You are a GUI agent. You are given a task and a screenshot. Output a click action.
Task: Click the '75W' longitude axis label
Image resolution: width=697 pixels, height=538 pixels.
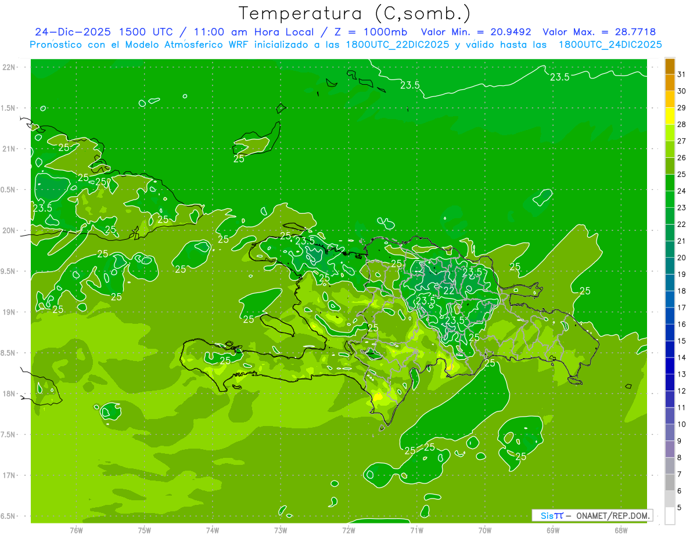click(x=145, y=530)
